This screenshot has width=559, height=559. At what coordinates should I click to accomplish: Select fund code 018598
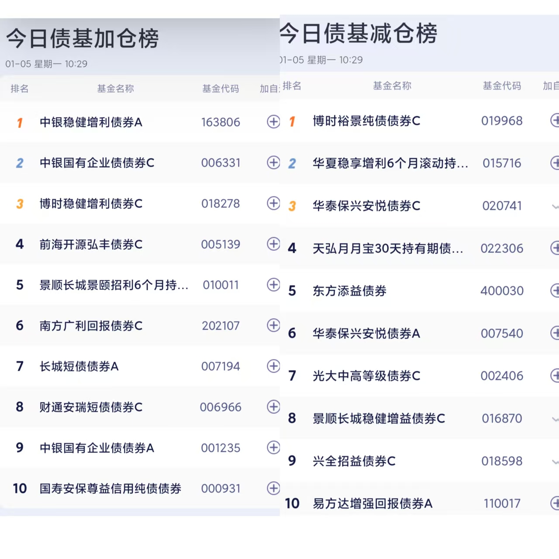502,461
